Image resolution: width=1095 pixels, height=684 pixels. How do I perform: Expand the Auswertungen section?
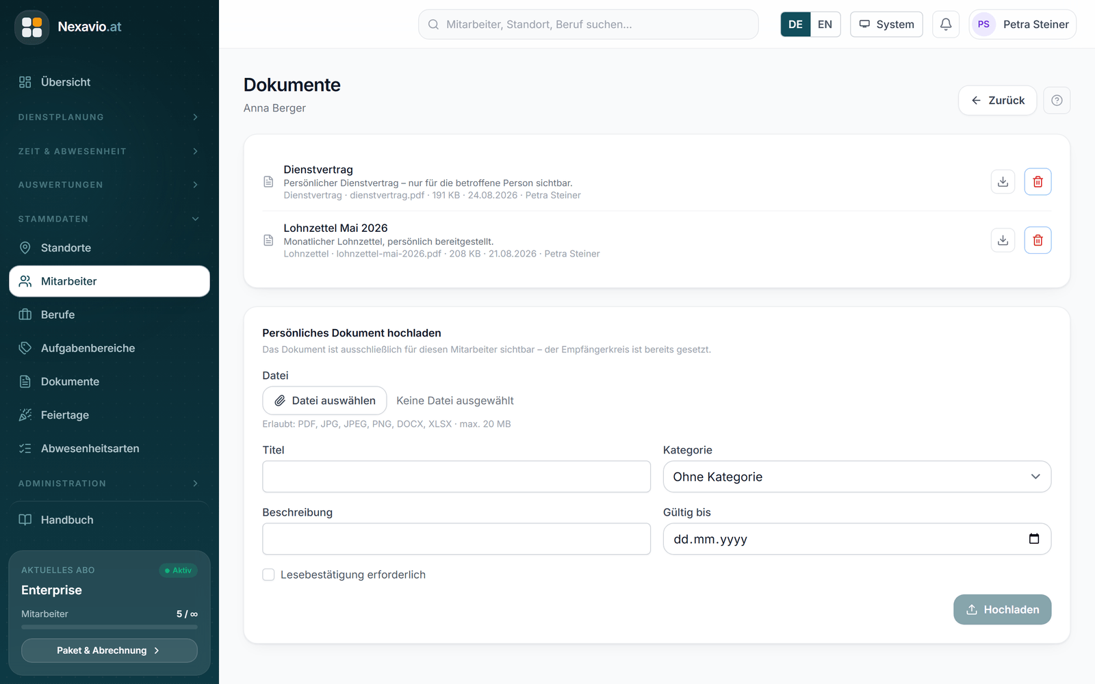(x=109, y=185)
